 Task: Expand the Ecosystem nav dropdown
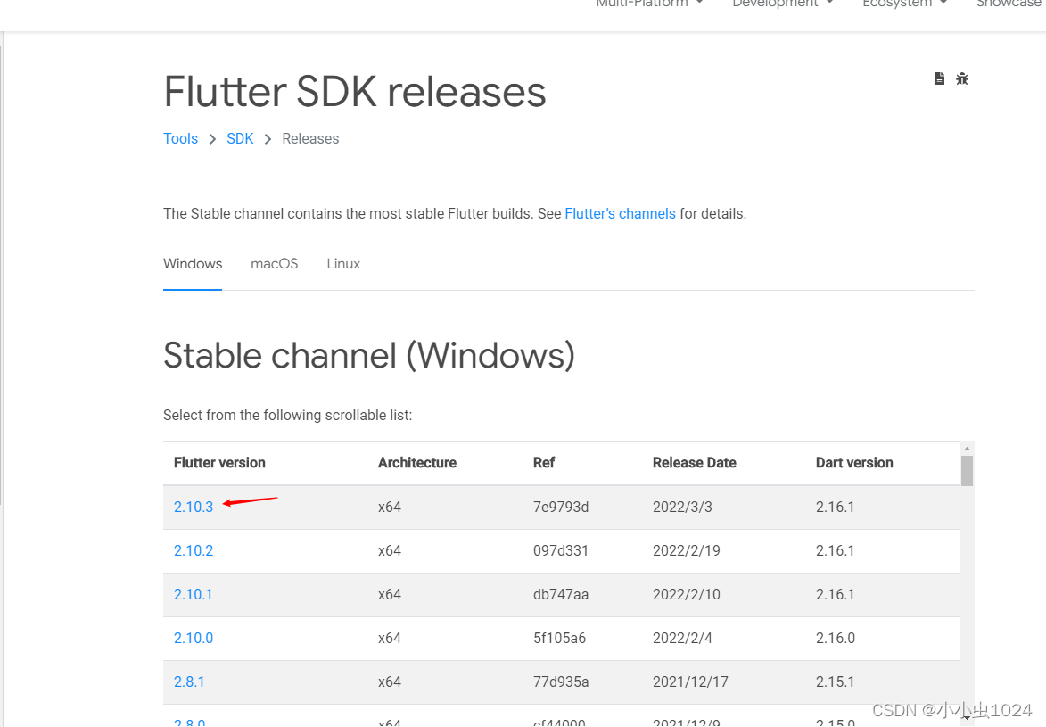tap(904, 4)
